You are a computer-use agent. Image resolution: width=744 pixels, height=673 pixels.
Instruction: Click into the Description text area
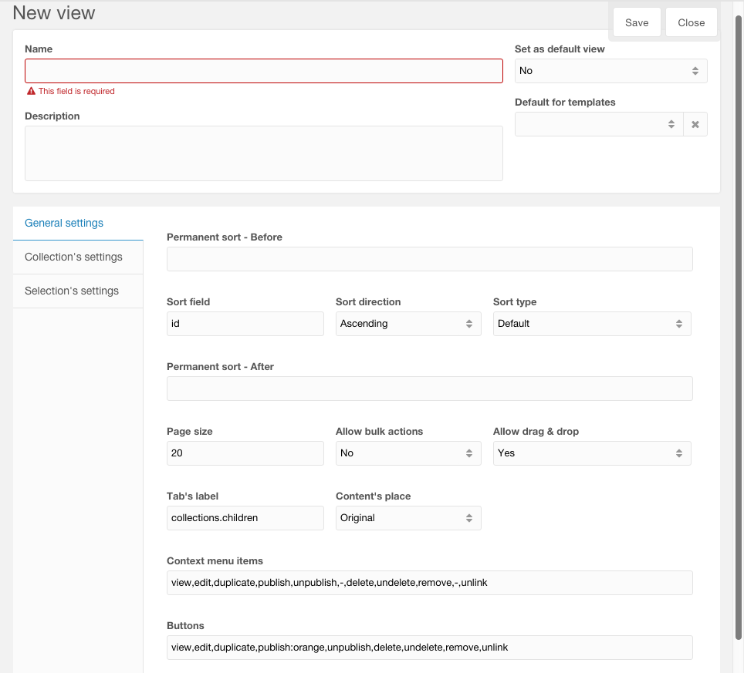click(x=263, y=153)
